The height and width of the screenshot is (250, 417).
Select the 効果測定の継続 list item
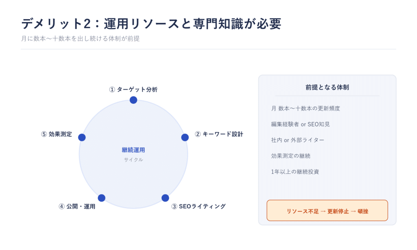click(291, 156)
